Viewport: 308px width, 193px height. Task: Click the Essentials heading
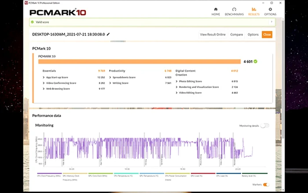49,71
